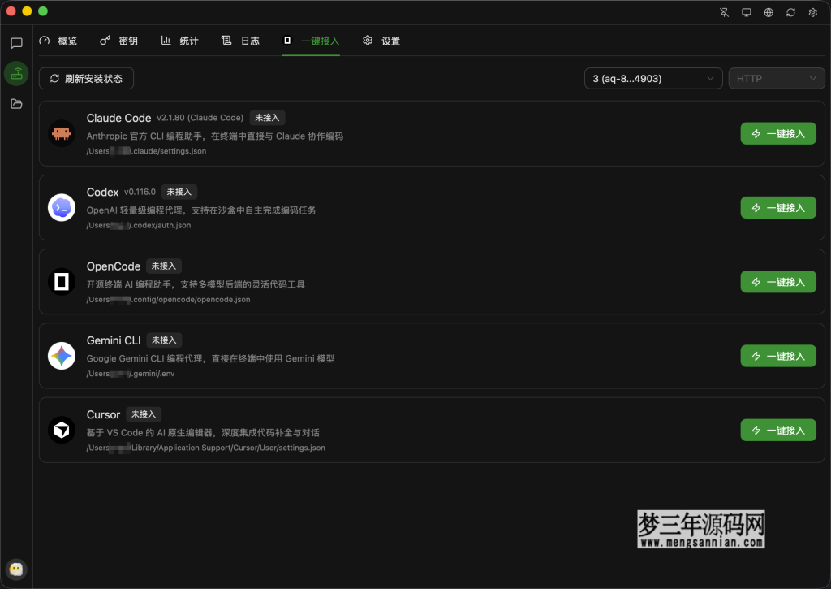
Task: Select the router gateway sidebar icon
Action: [16, 73]
